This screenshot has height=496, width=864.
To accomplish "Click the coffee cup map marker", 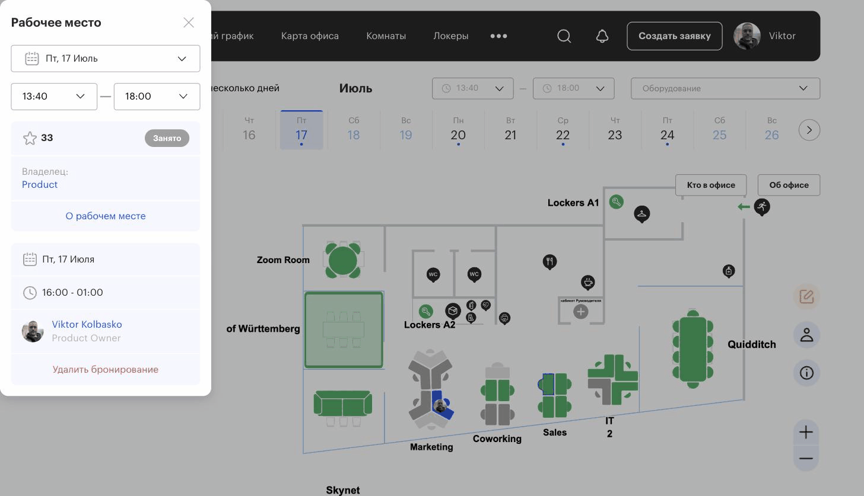I will pos(587,283).
